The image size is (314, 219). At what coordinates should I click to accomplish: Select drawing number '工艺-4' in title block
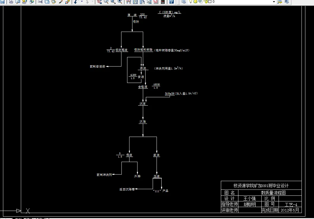(291, 205)
